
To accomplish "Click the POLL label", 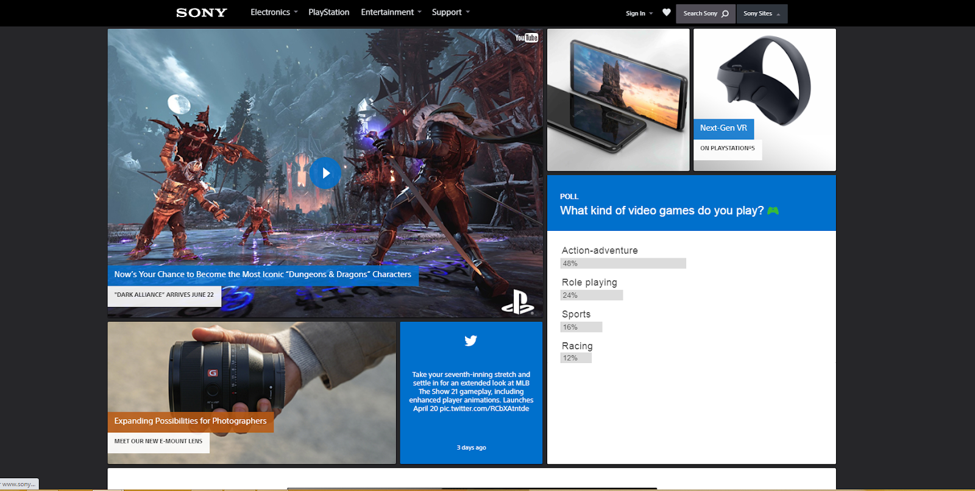I will 569,197.
